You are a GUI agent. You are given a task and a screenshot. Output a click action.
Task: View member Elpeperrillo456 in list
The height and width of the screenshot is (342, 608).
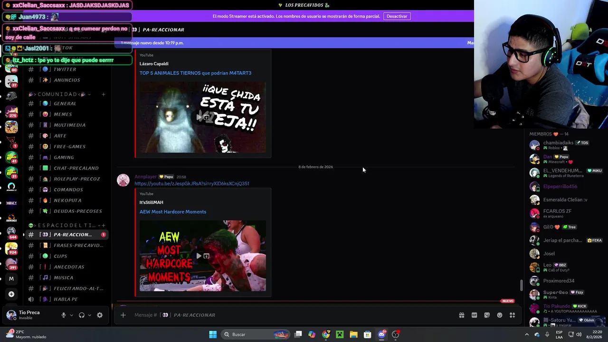565,186
